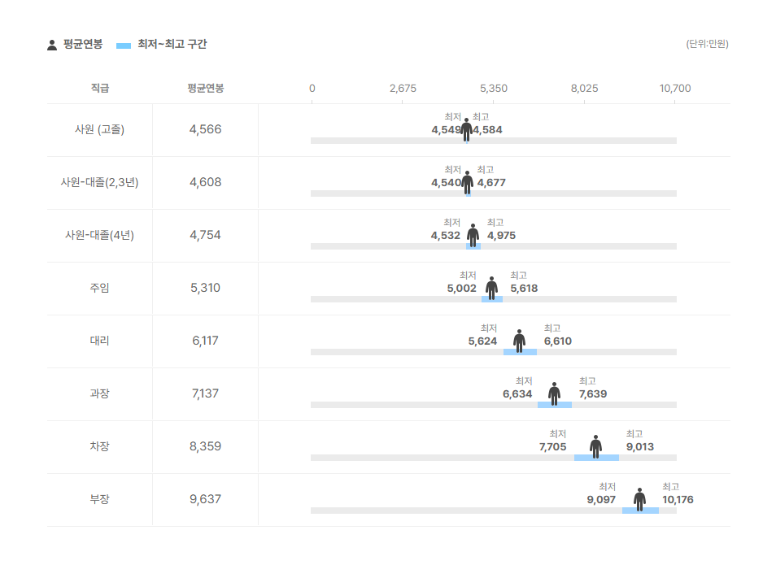Image resolution: width=776 pixels, height=565 pixels.
Task: Click the 평균연봉 legend person icon
Action: coord(52,45)
